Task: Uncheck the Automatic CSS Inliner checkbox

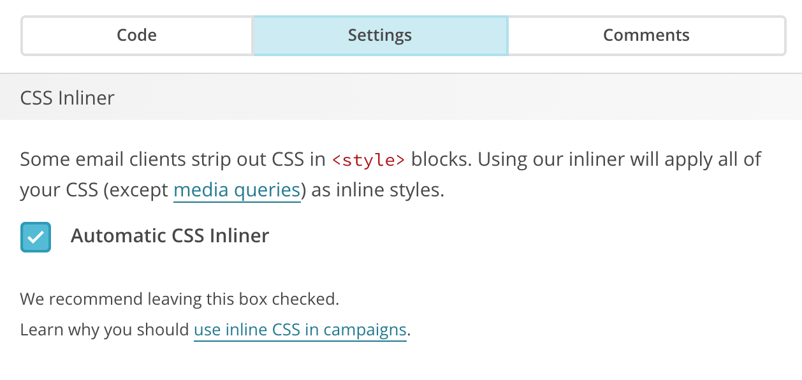Action: point(36,237)
